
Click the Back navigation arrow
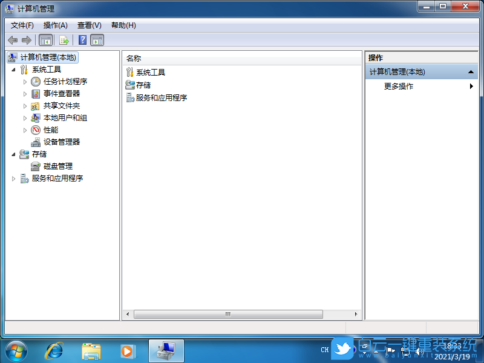13,40
